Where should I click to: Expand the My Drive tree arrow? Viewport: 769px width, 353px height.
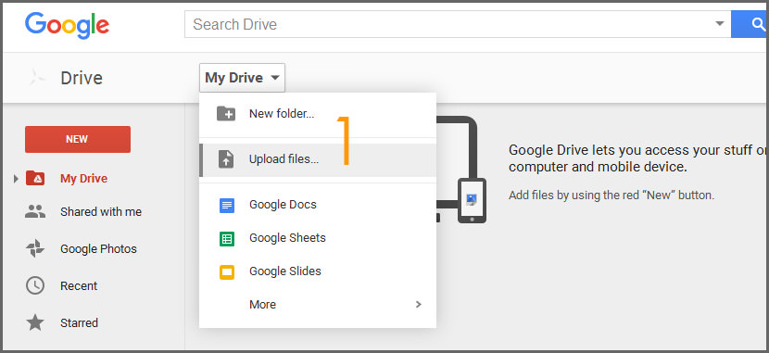pos(16,179)
